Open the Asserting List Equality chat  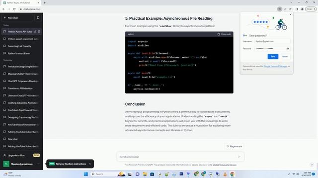pyautogui.click(x=21, y=46)
